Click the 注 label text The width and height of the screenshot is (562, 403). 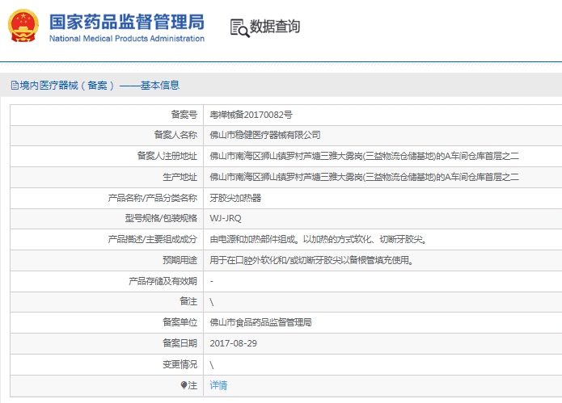(x=192, y=385)
